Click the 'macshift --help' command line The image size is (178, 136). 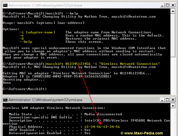[x=40, y=13]
